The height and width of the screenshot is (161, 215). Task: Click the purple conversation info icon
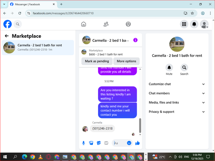point(135,40)
